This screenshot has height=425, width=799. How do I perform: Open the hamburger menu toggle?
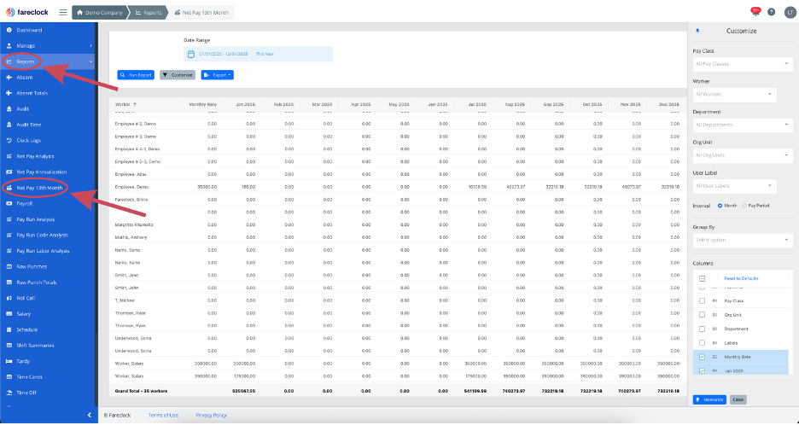(x=62, y=12)
